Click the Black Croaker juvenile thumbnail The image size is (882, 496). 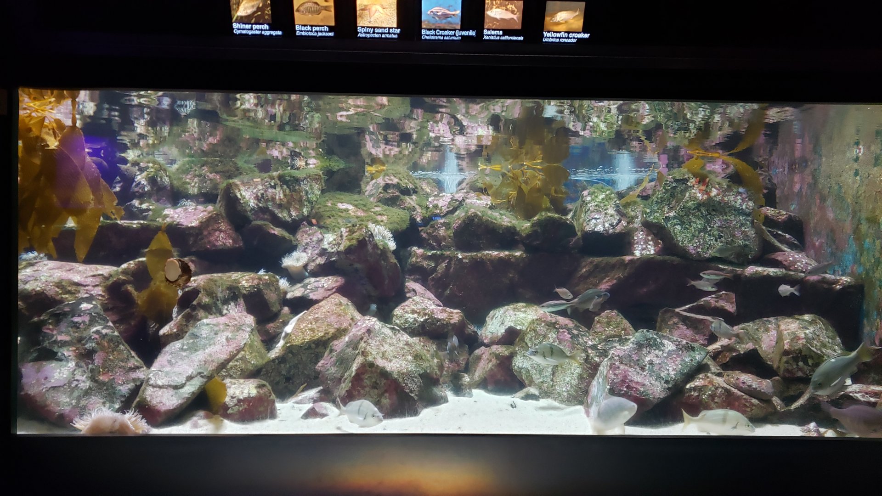point(441,14)
